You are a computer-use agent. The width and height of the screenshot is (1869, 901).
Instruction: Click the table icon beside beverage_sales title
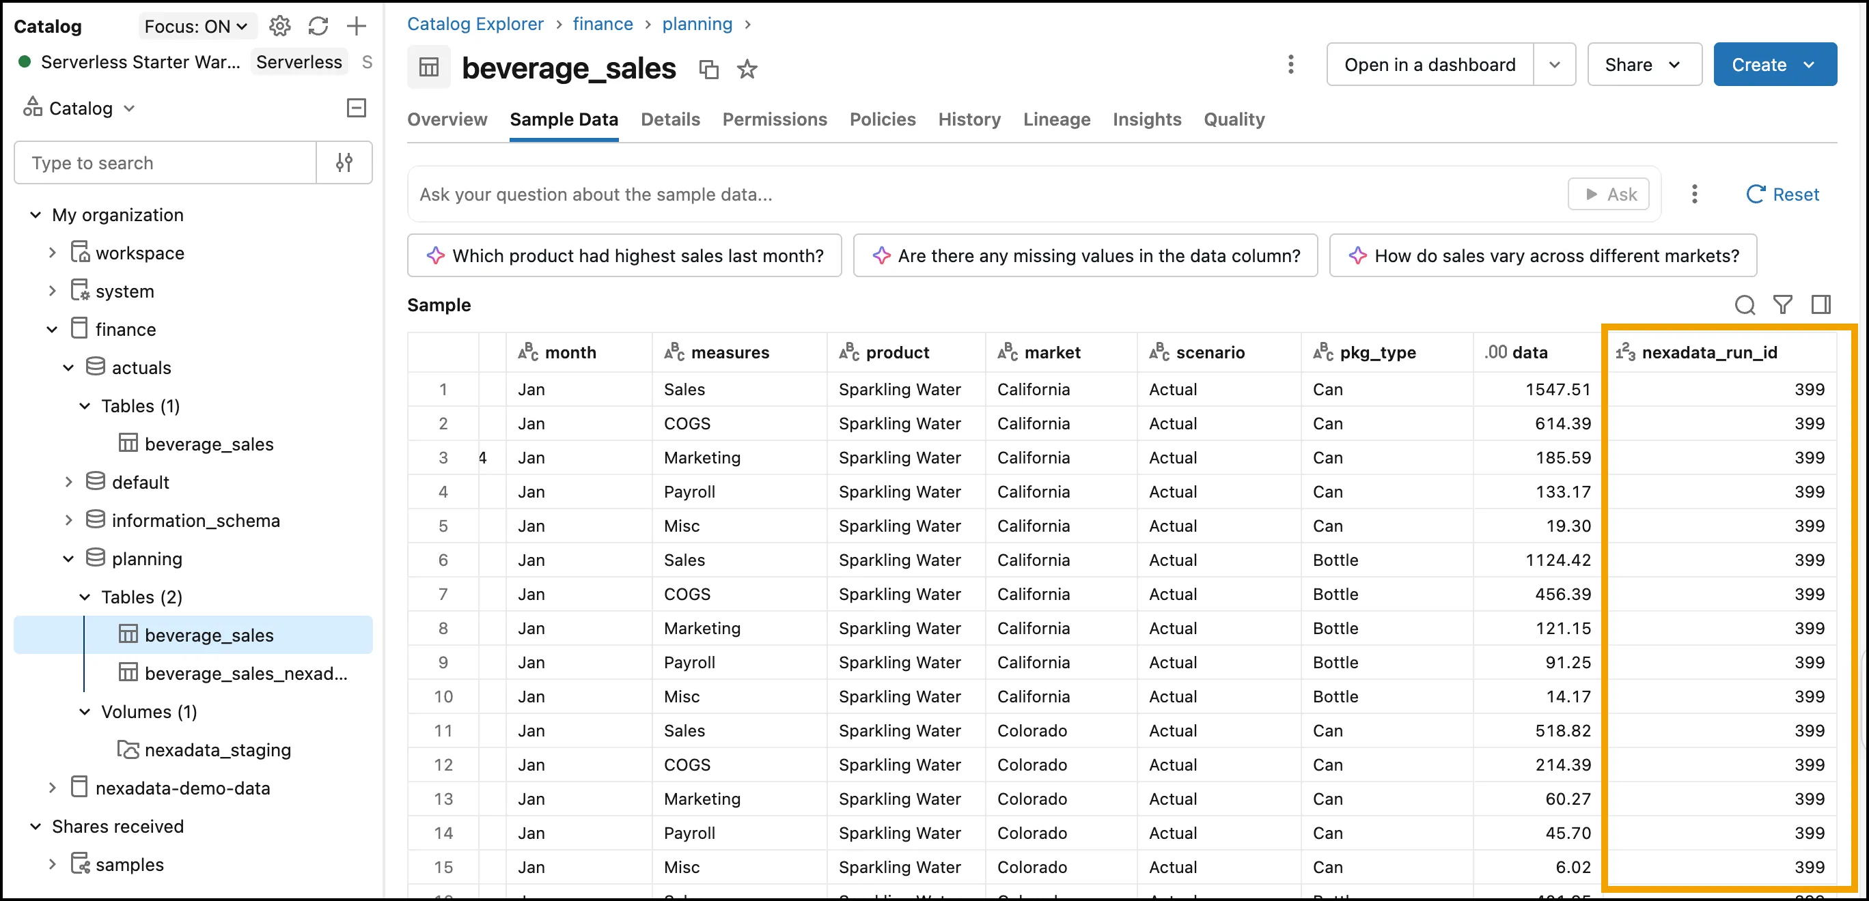click(429, 68)
